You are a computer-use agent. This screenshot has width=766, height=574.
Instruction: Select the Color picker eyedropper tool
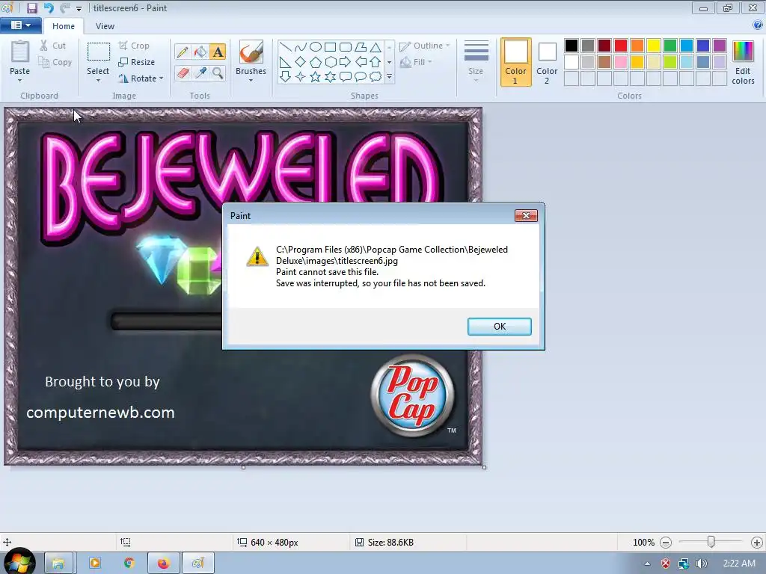pos(200,73)
